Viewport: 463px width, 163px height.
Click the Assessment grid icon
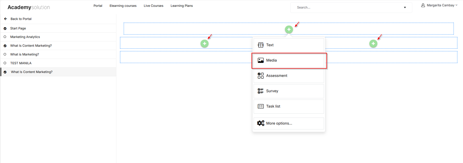[260, 76]
